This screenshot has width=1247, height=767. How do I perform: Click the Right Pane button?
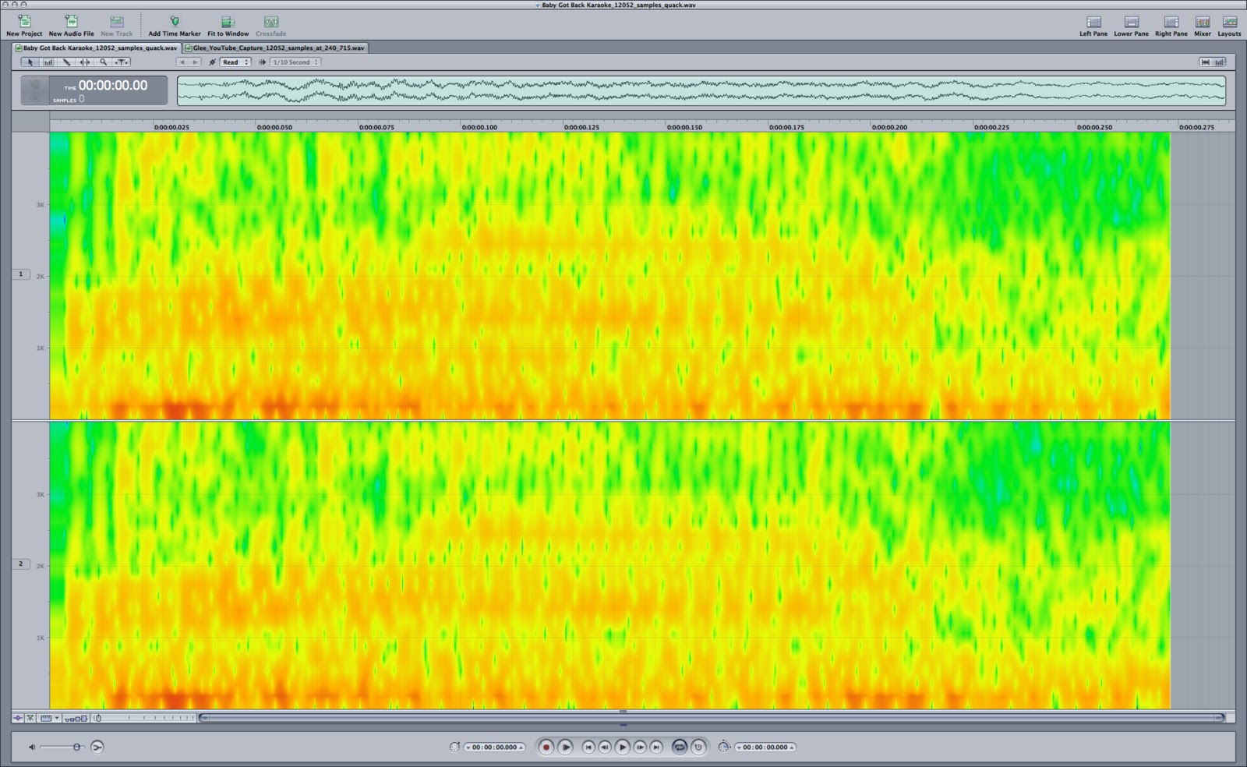[x=1171, y=23]
